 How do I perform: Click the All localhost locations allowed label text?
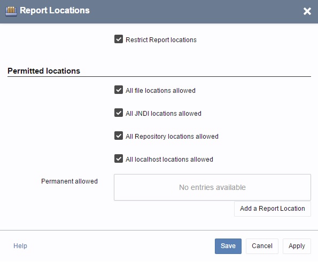169,160
